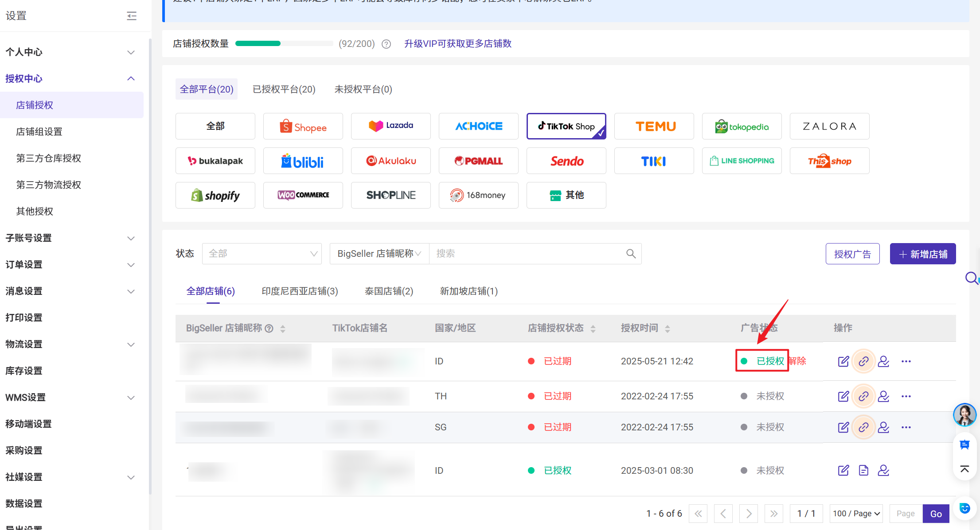Expand 消息设置 menu
The image size is (980, 530).
(131, 291)
